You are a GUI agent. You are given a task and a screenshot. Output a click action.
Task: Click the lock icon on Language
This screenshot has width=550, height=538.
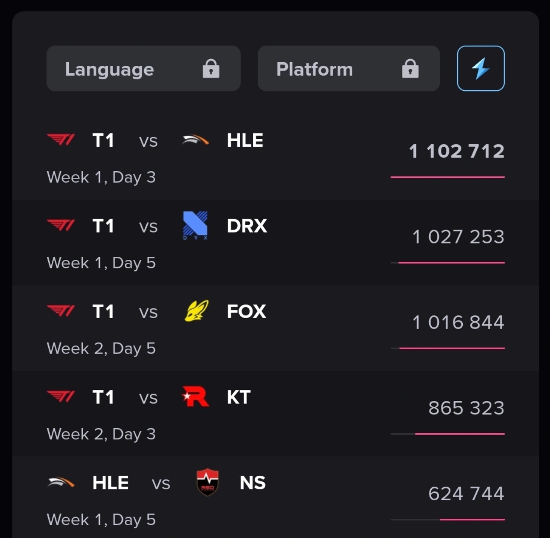coord(211,69)
